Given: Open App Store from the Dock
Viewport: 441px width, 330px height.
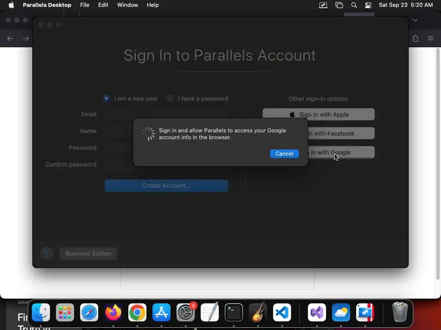Looking at the screenshot, I should coord(161,312).
